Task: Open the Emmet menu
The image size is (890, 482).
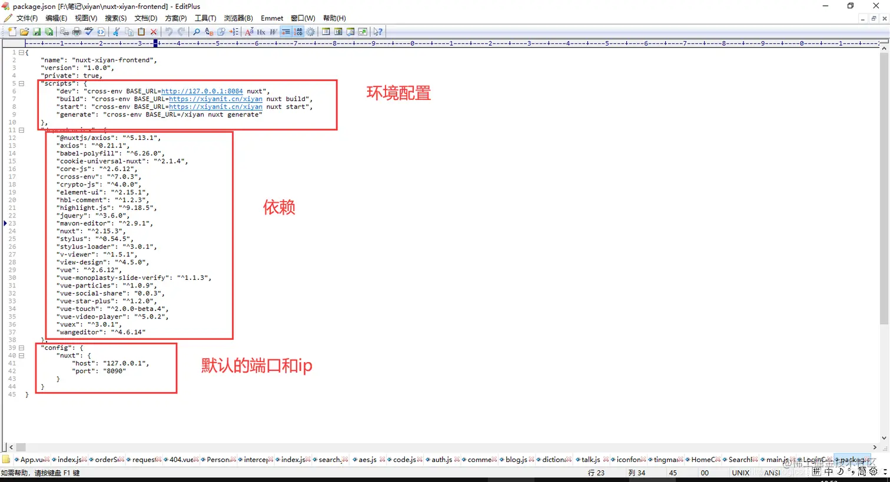Action: coord(272,18)
